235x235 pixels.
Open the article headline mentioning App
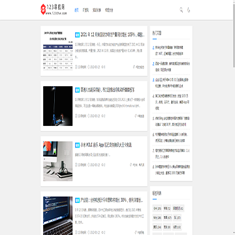[106, 145]
